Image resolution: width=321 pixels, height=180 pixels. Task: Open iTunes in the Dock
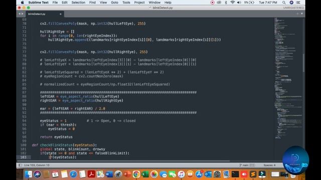[x=181, y=174]
